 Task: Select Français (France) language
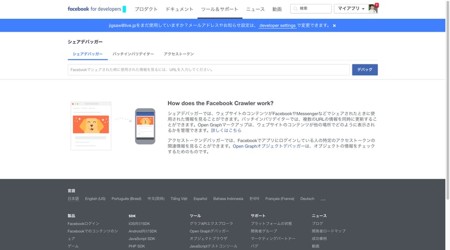pos(280,199)
